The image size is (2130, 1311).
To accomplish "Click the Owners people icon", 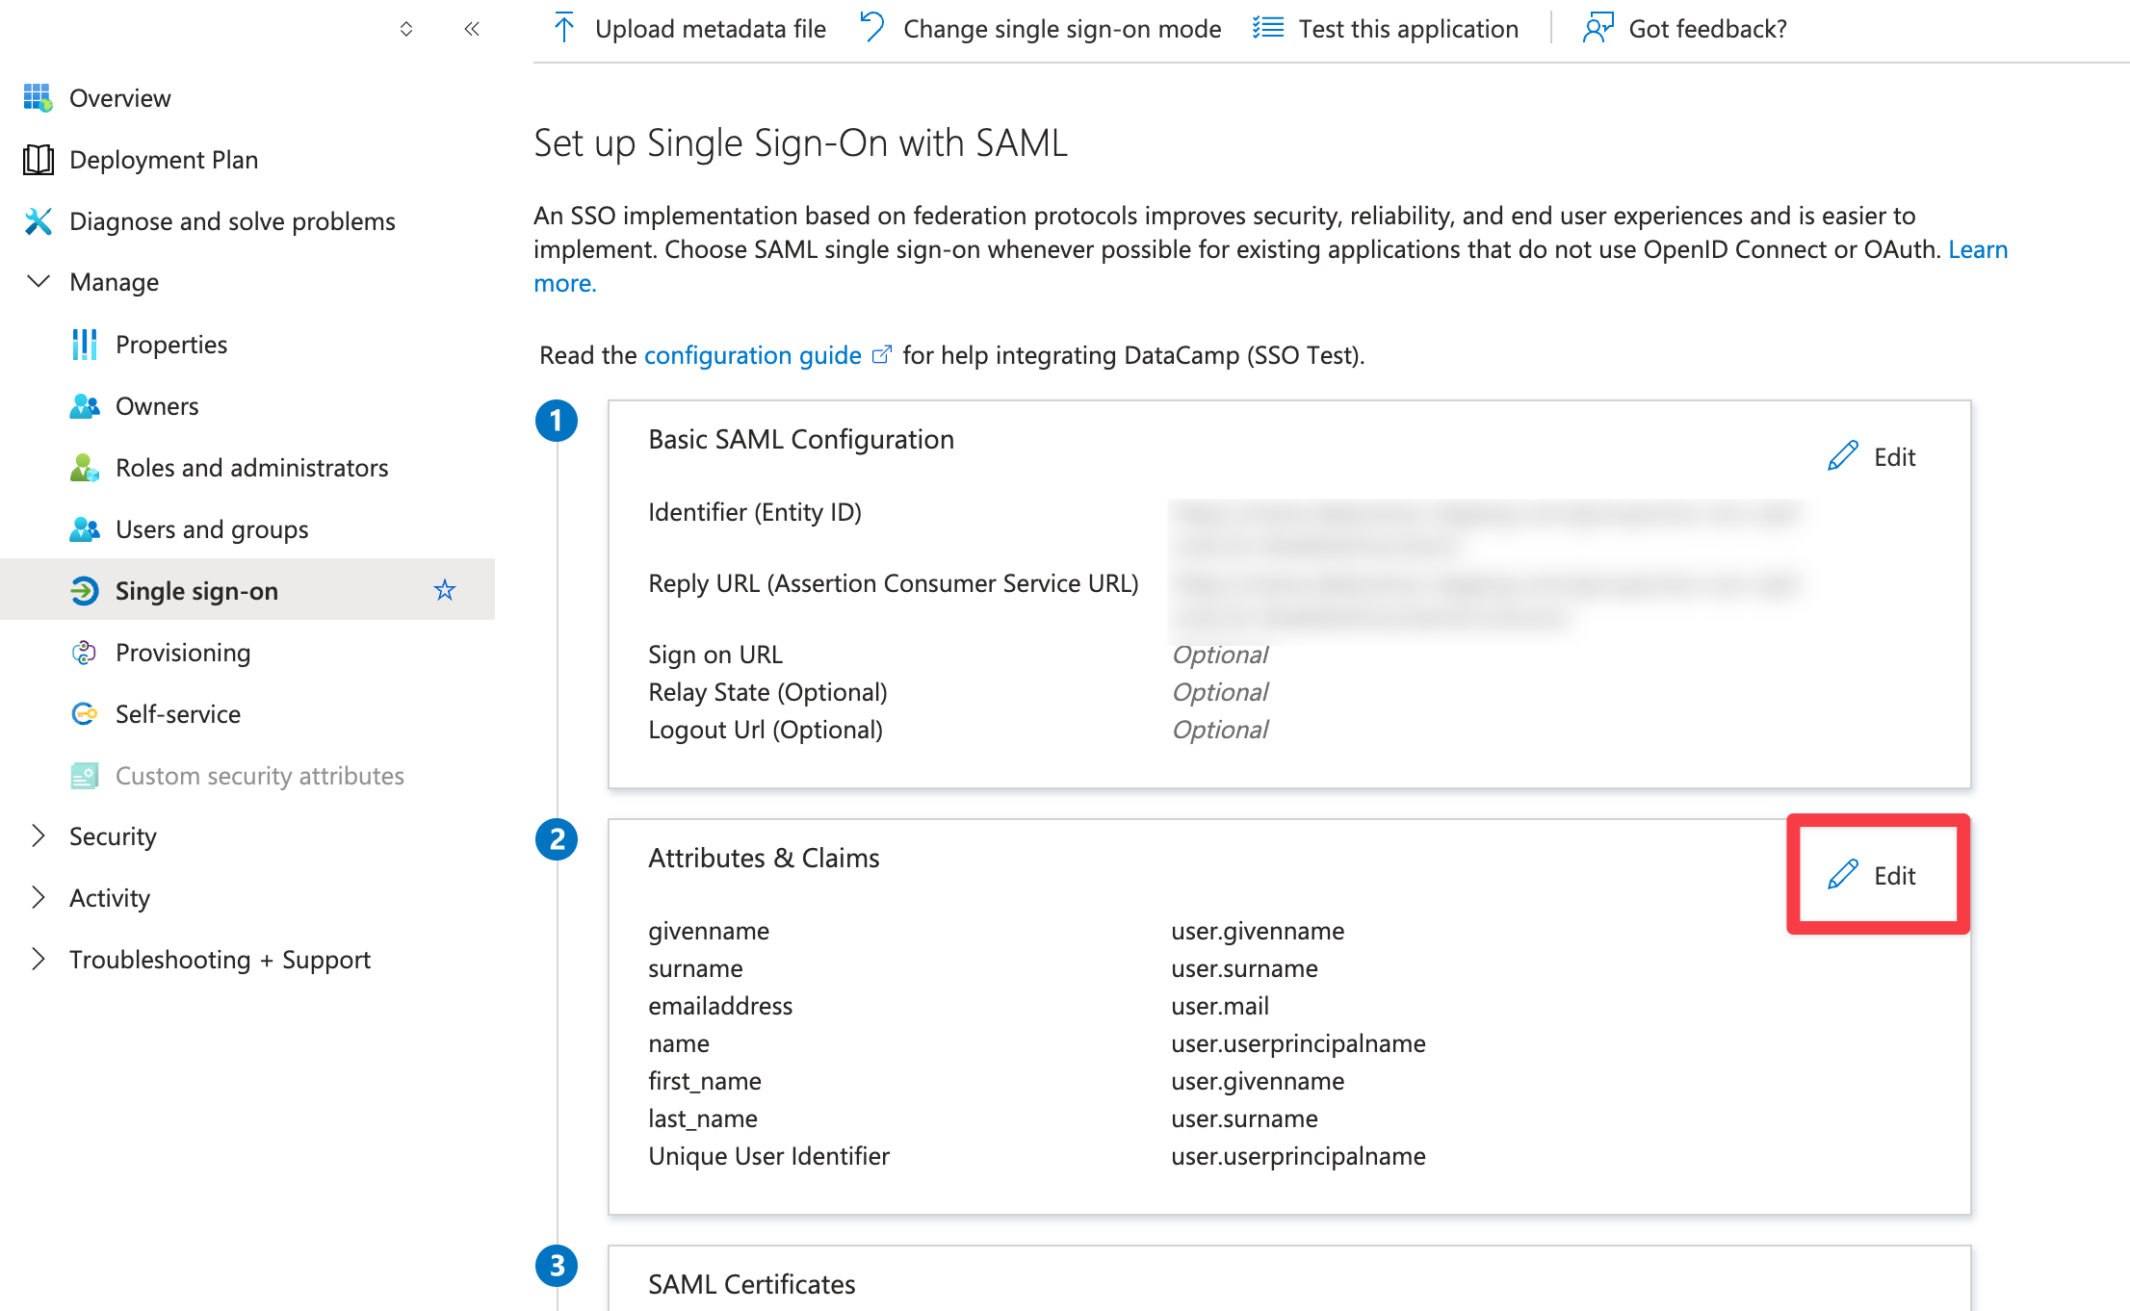I will [x=84, y=405].
